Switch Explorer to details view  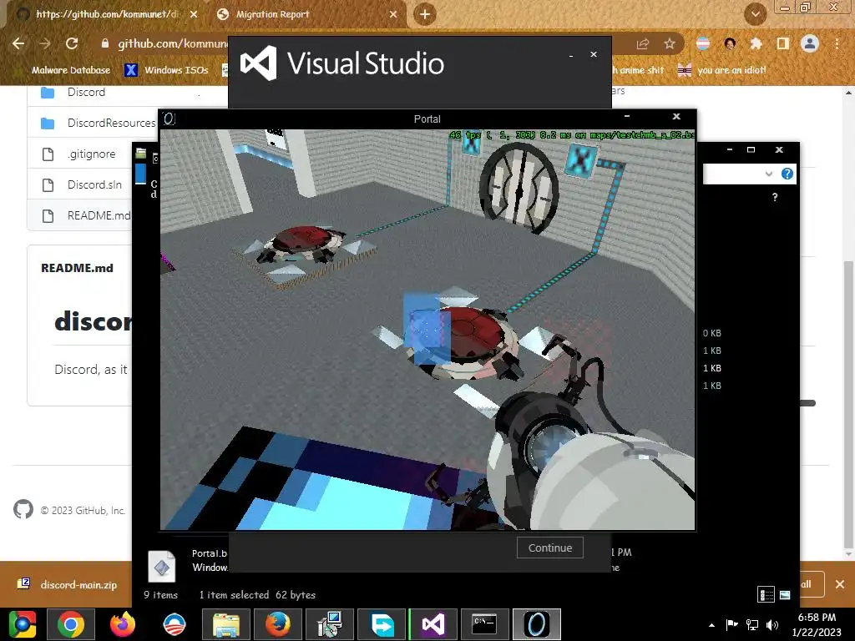click(766, 594)
